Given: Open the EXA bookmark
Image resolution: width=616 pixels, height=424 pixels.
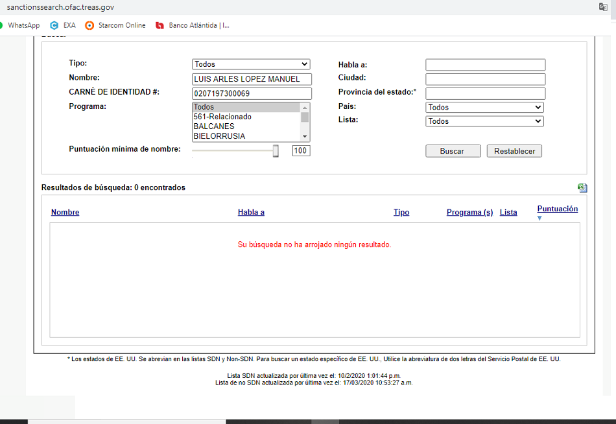Looking at the screenshot, I should [63, 25].
